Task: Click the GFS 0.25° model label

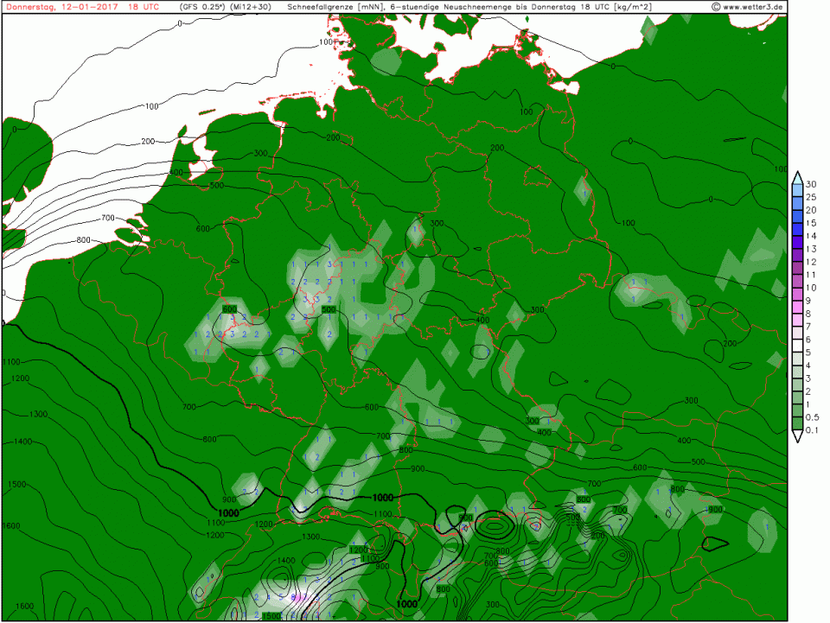Action: click(203, 7)
